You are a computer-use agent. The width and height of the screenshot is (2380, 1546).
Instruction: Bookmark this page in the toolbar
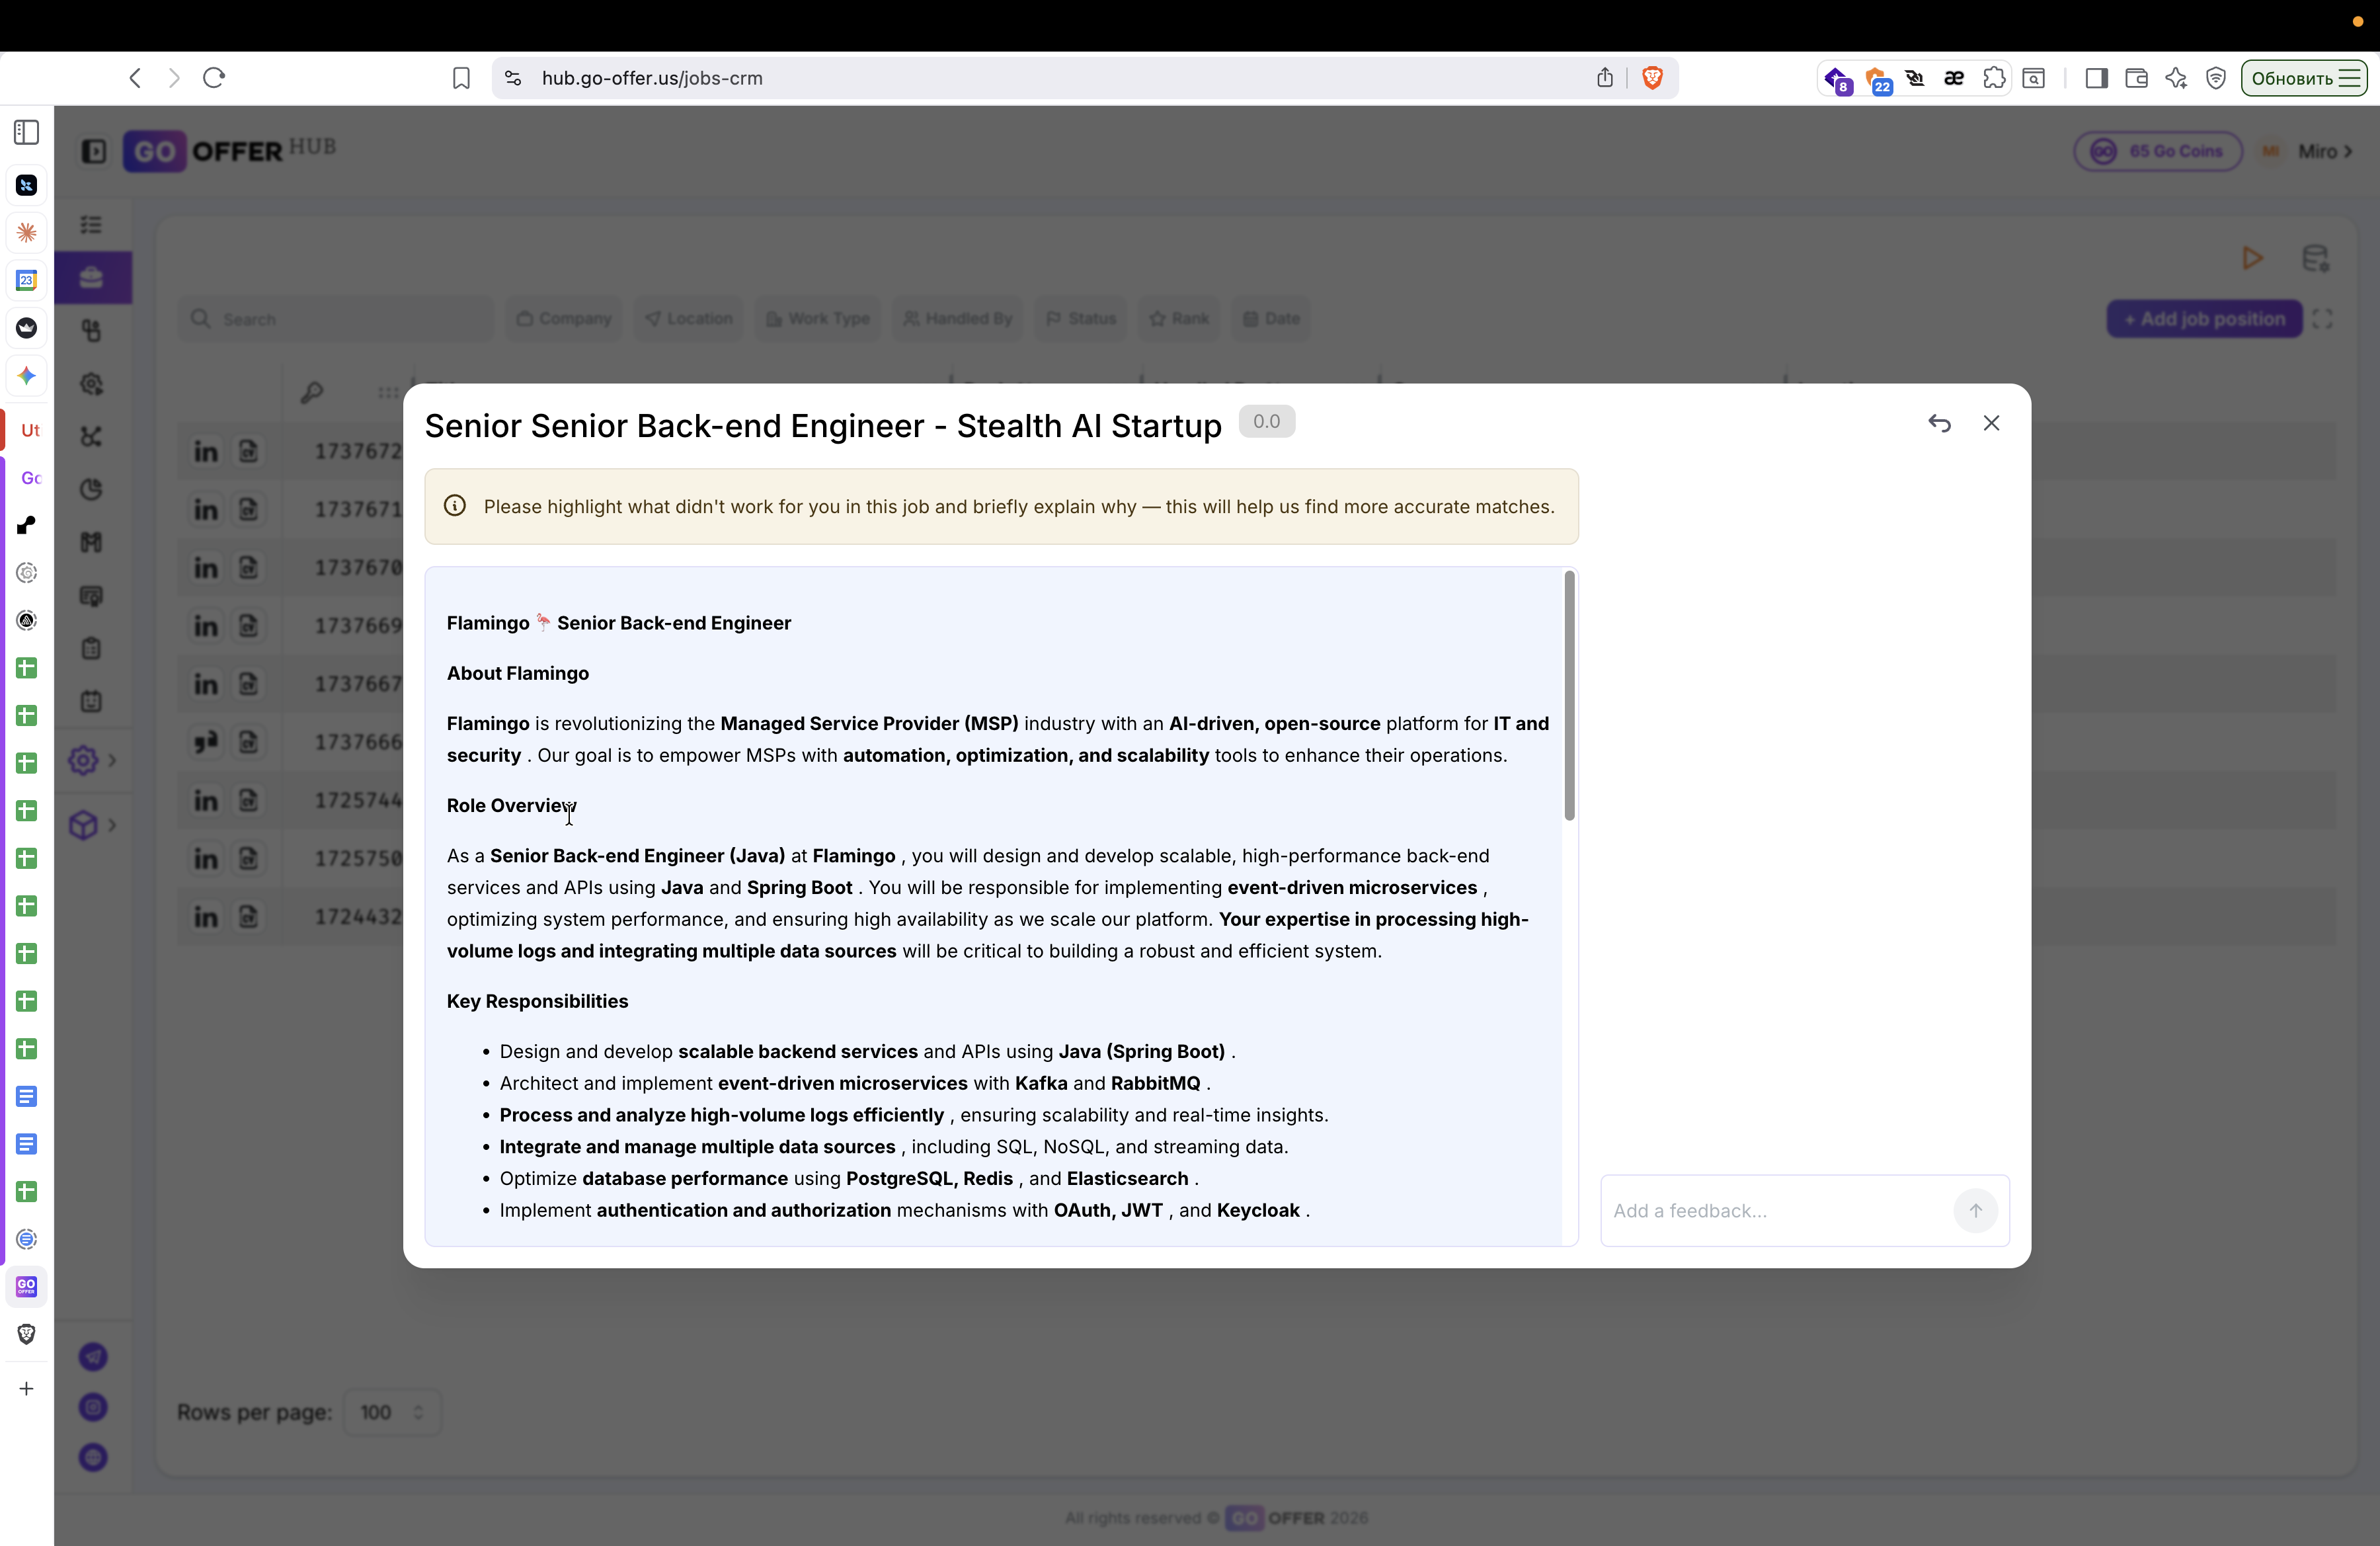[460, 78]
